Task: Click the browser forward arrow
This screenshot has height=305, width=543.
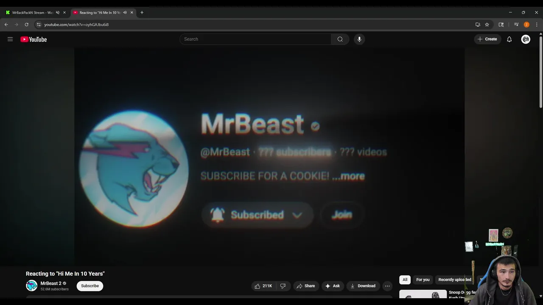Action: (17, 25)
